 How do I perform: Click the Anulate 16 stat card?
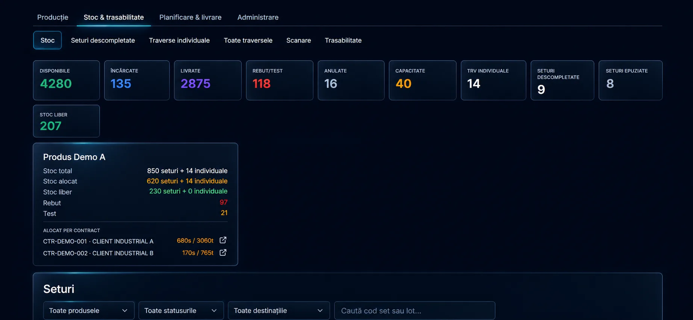[351, 80]
